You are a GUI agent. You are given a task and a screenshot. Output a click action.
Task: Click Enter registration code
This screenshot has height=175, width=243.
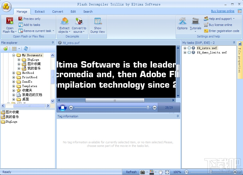pos(221,31)
